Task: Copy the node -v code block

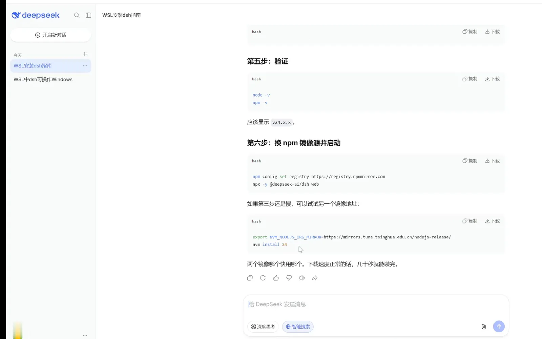Action: (470, 79)
